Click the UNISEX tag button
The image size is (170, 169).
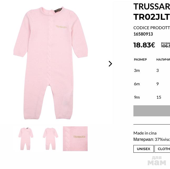point(143,149)
